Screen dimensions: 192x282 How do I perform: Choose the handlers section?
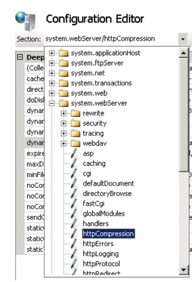[x=96, y=224]
